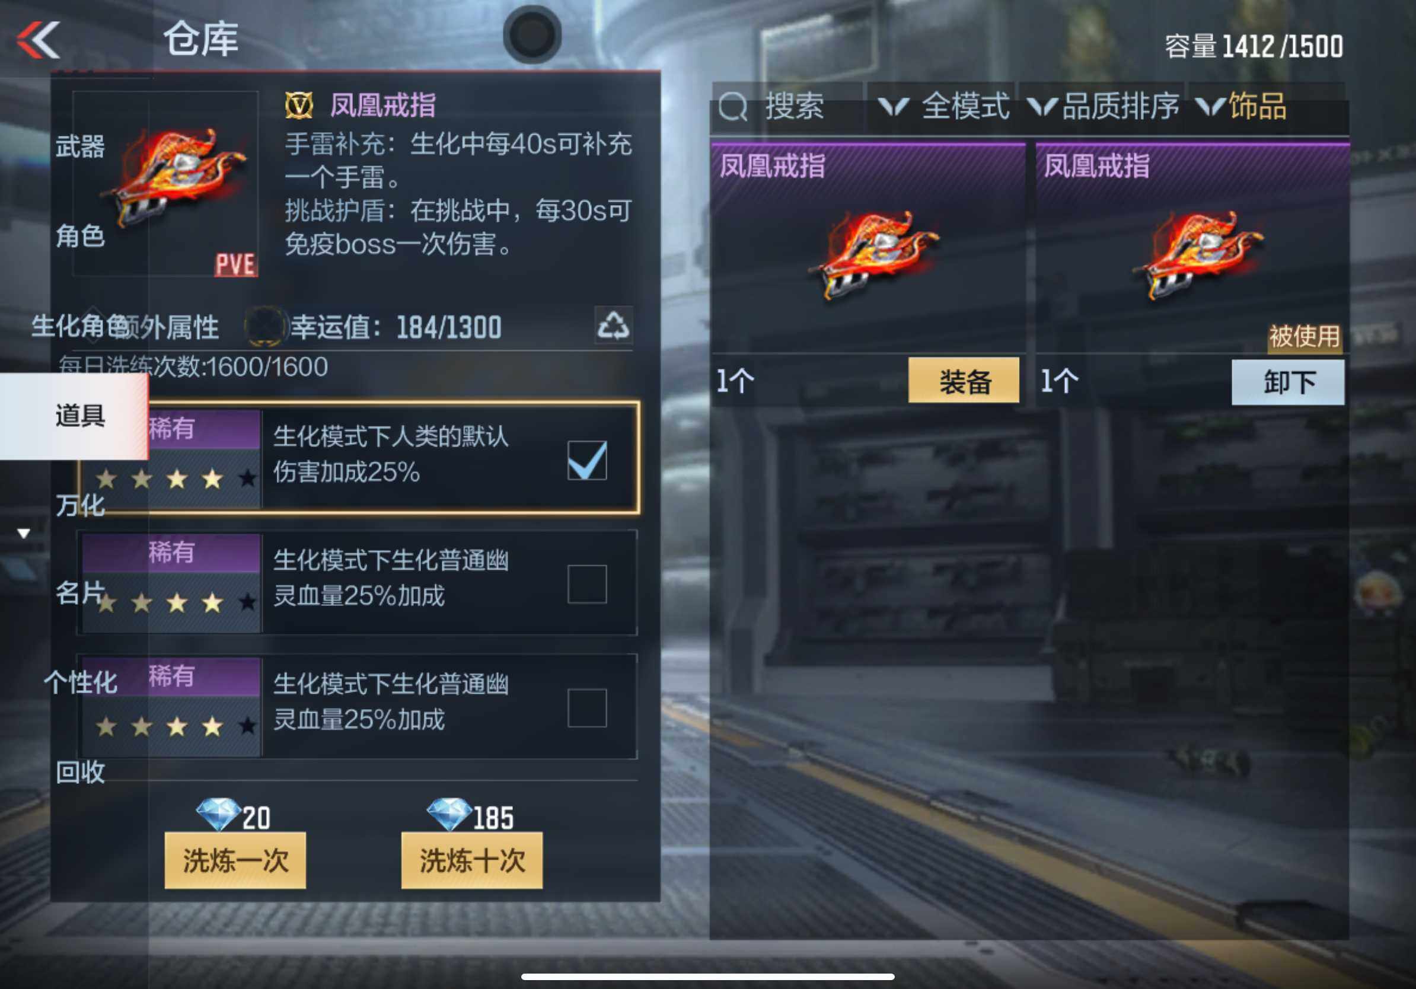Uncheck the human damage bonus 25% attribute
The height and width of the screenshot is (989, 1416).
(x=586, y=461)
